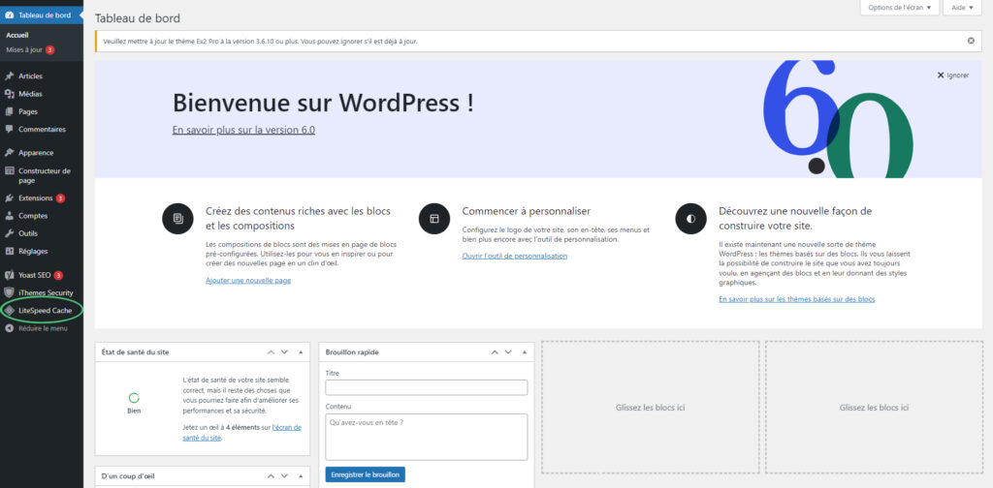This screenshot has width=993, height=488.
Task: Collapse the Brouillon rapide widget
Action: [525, 352]
